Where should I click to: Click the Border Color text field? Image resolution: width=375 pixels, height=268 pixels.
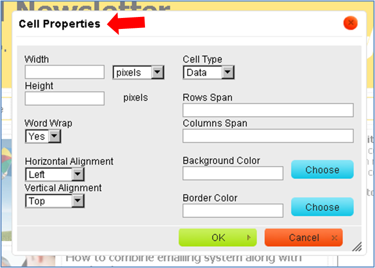233,211
